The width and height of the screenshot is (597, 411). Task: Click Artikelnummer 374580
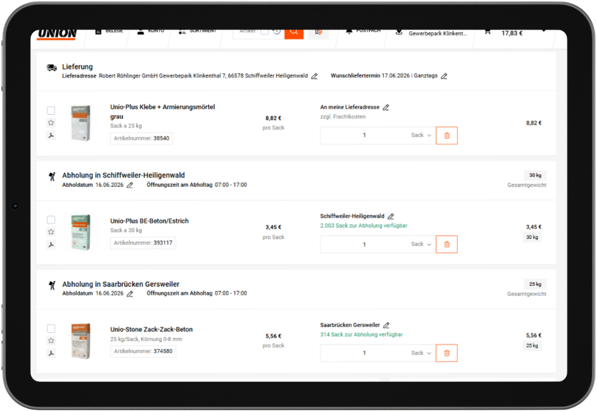[x=143, y=351]
